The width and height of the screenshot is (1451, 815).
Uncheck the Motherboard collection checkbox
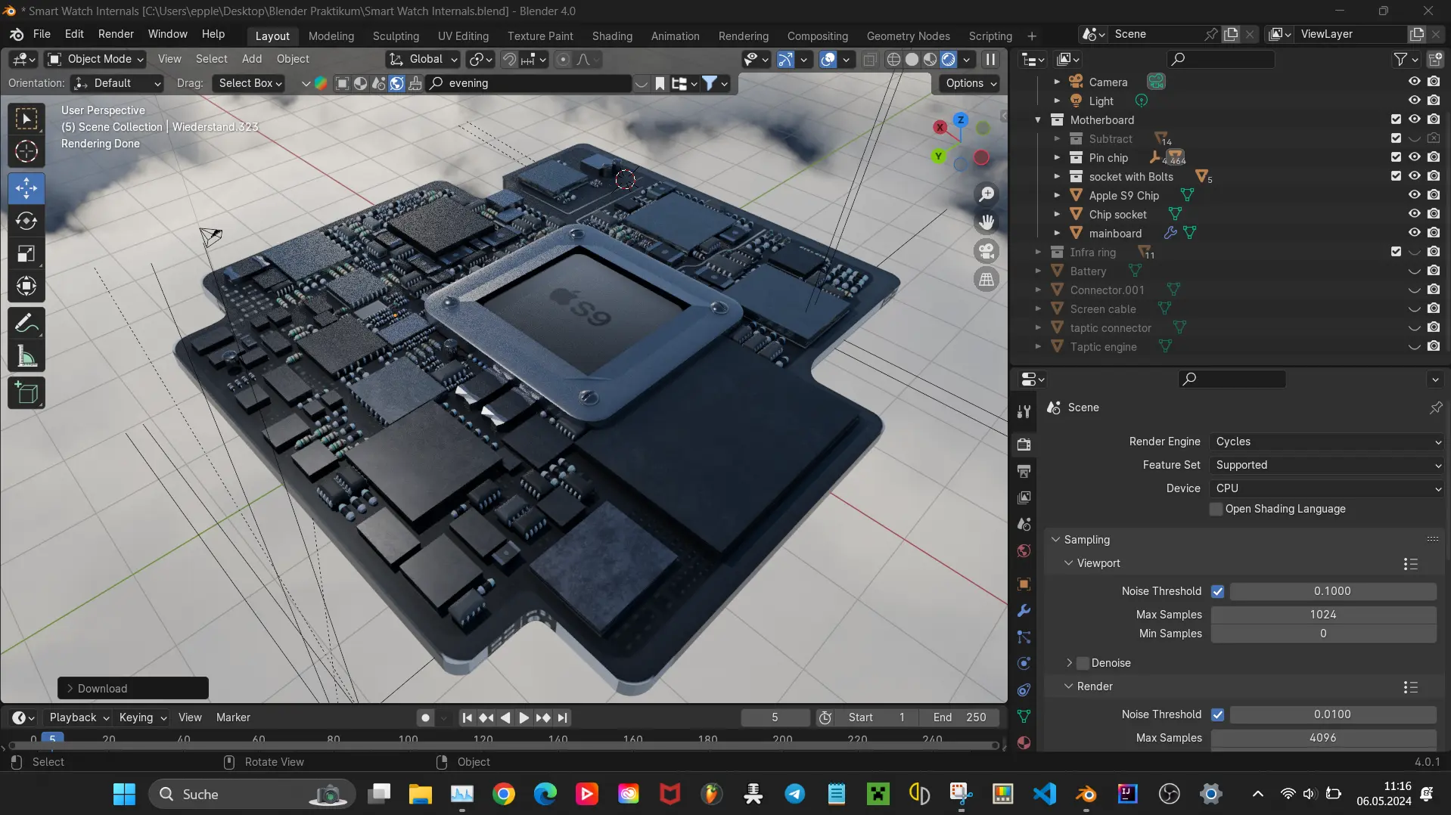1396,119
